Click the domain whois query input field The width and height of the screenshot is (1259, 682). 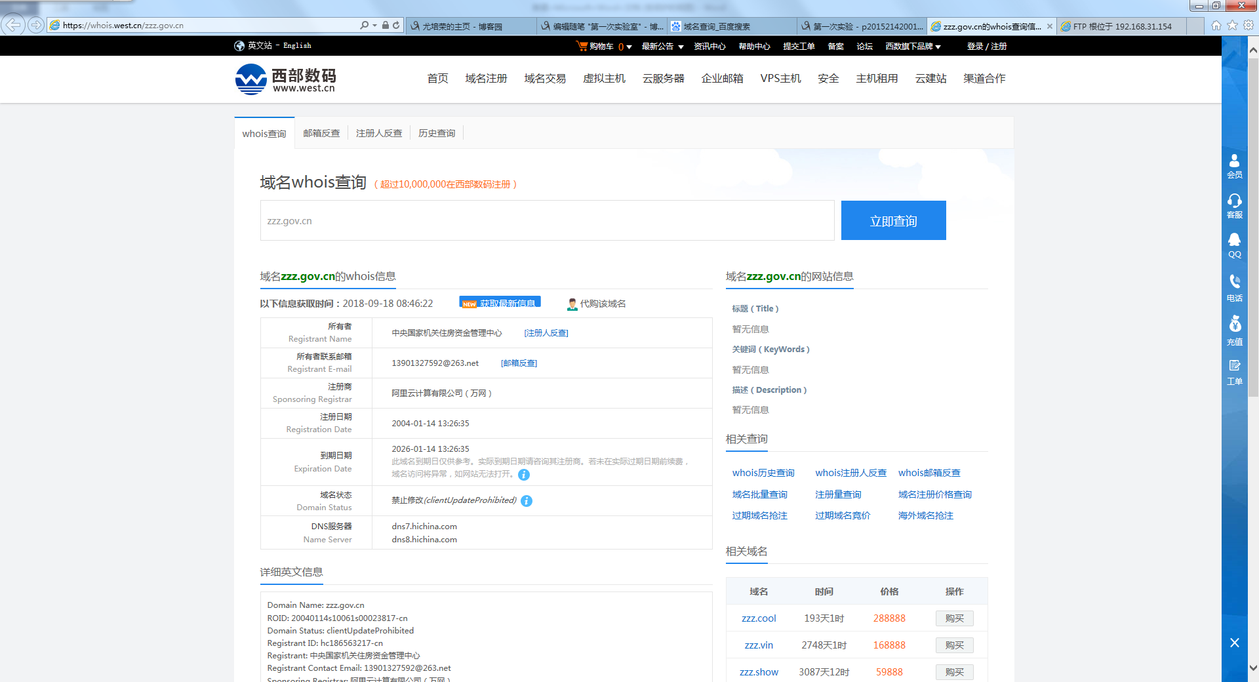(x=548, y=220)
